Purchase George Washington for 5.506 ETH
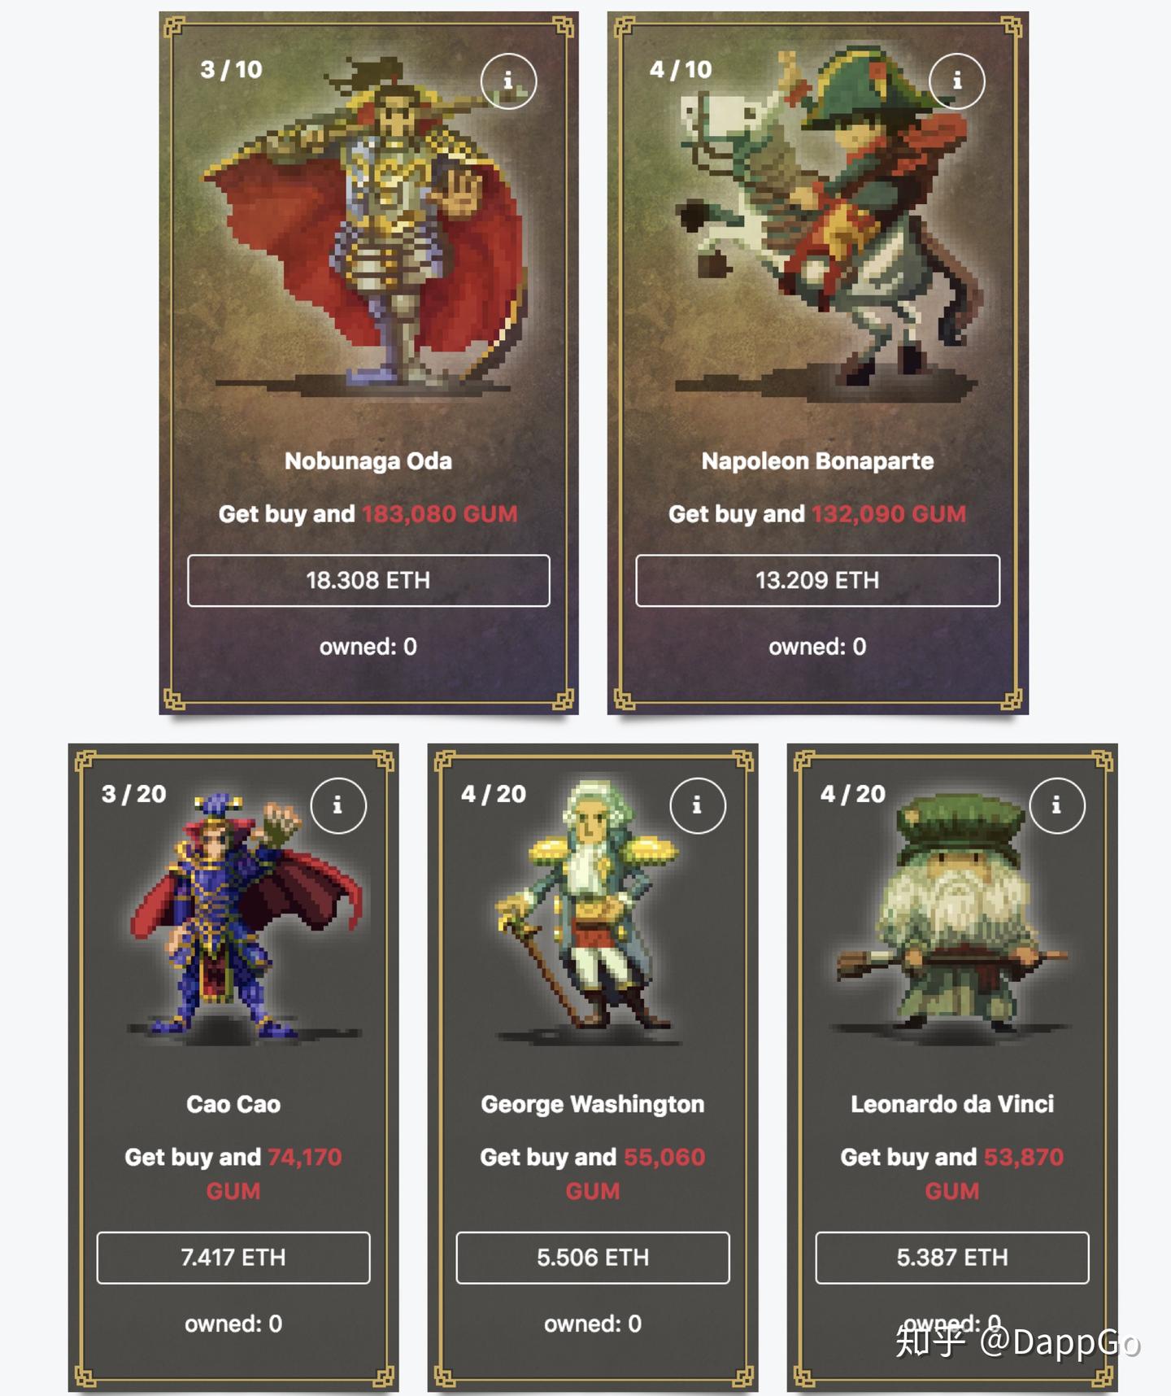Viewport: 1171px width, 1396px height. click(x=593, y=1258)
